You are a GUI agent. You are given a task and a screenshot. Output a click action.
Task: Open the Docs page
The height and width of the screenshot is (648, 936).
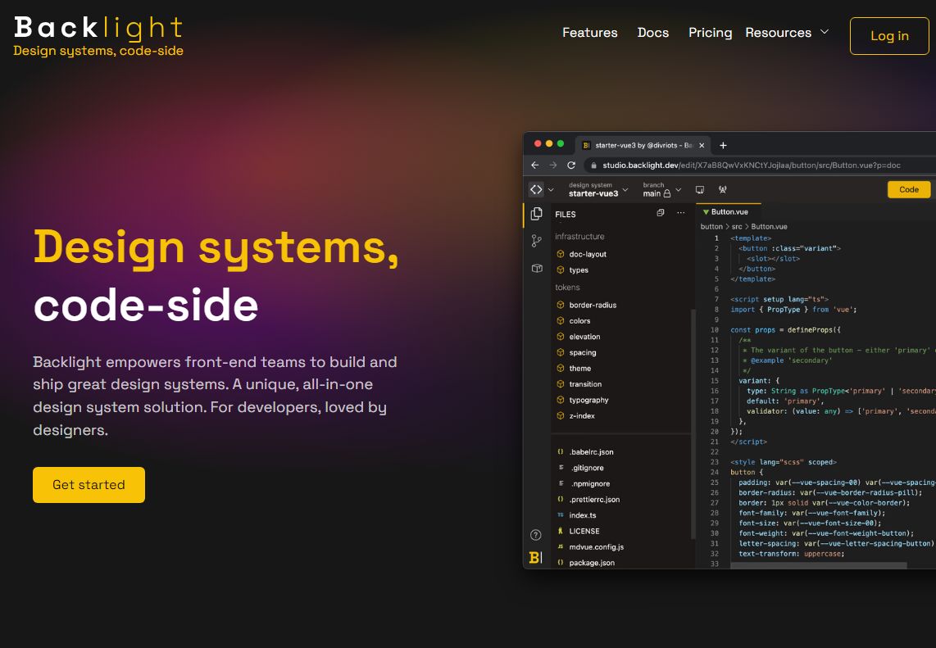coord(653,33)
